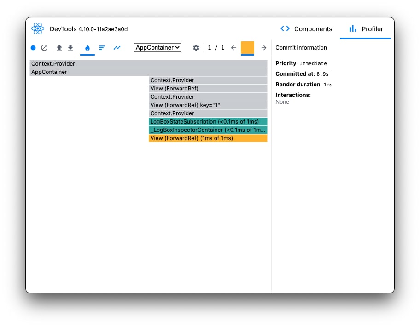
Task: Click the Priority: Immediate text
Action: (301, 63)
